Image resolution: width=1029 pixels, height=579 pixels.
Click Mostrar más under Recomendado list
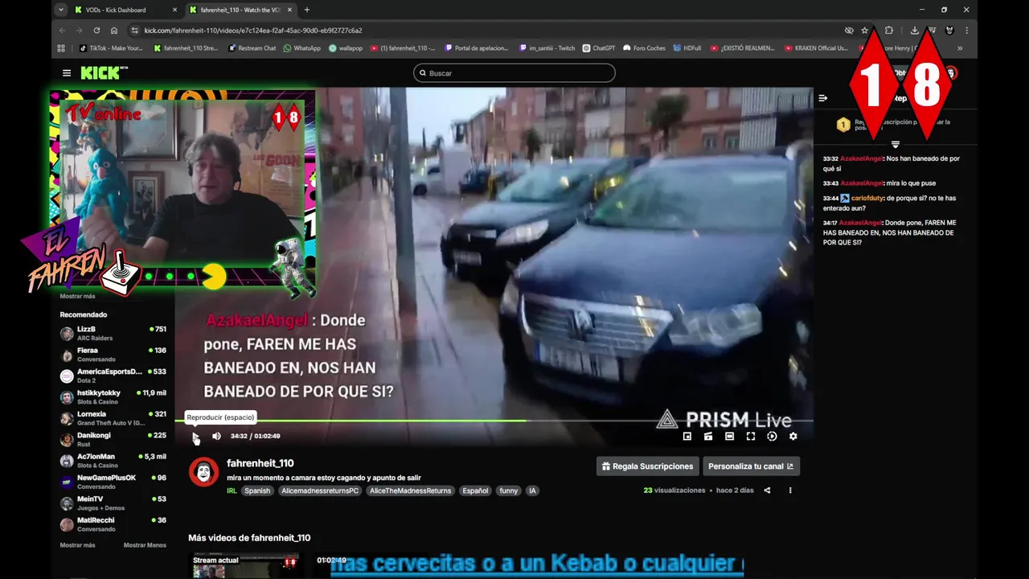(77, 545)
